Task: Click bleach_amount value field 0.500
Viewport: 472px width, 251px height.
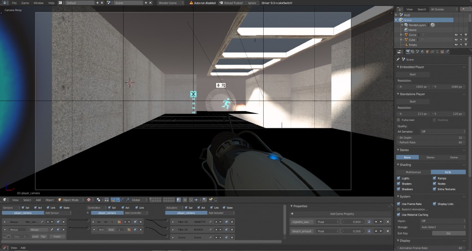Action: (x=352, y=231)
